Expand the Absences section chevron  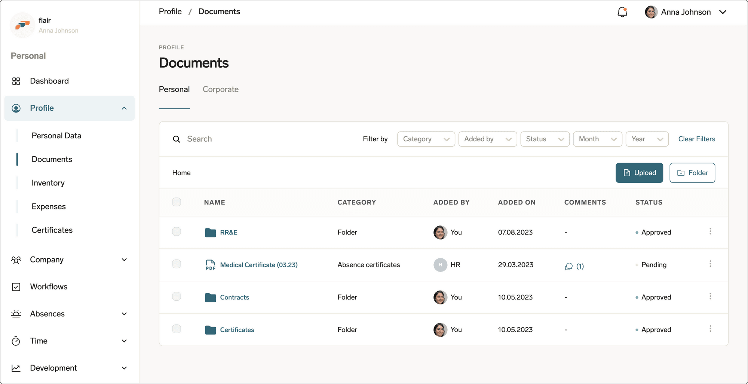pos(124,314)
